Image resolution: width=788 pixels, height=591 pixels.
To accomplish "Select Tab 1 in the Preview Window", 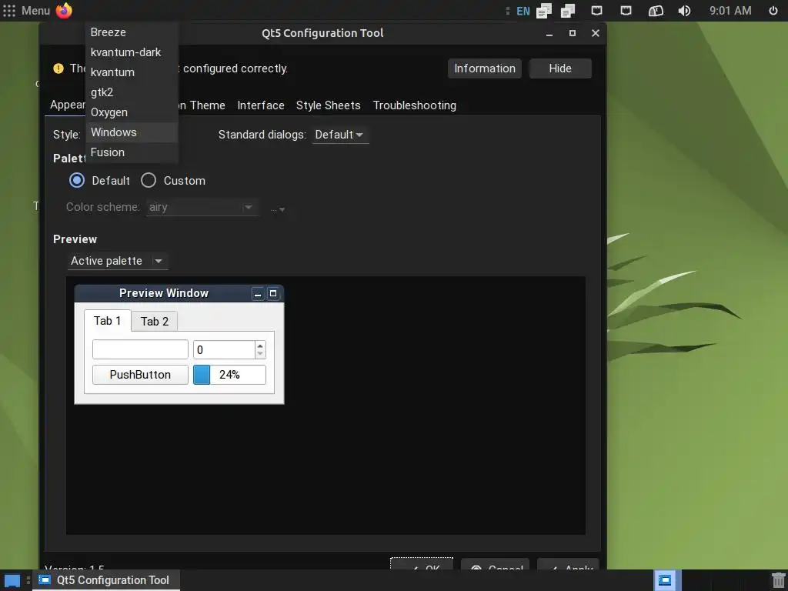I will tap(107, 321).
